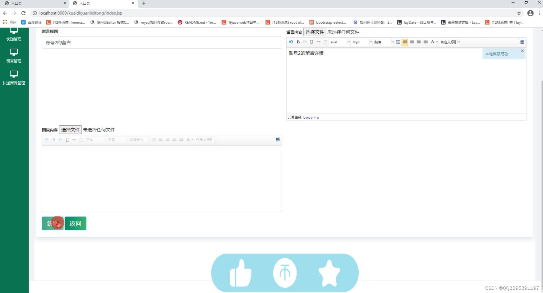The image size is (543, 293).
Task: Click the 留言标题 input field
Action: tap(162, 43)
